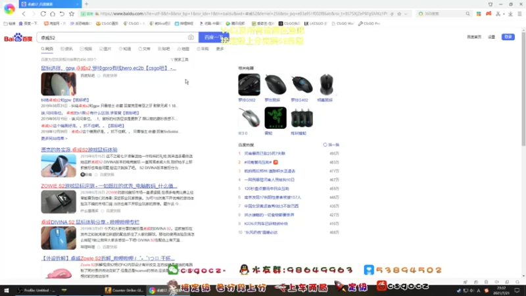This screenshot has height=296, width=526.
Task: Expand the dropdown arrow beside scissors icon
Action: [x=504, y=14]
